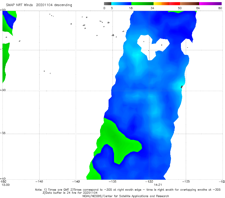Click the '15:59' swath time label
Screen dimensions: 225x198
(5, 185)
